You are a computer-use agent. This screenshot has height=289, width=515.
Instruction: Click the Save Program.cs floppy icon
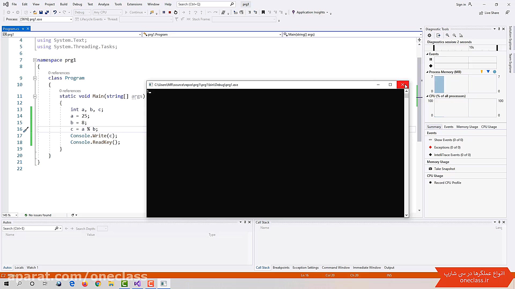tap(41, 12)
